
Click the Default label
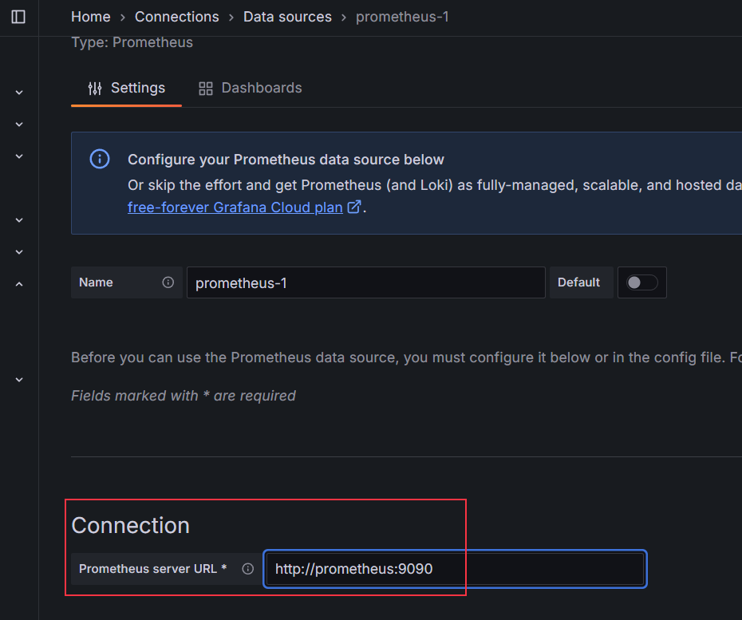point(578,282)
